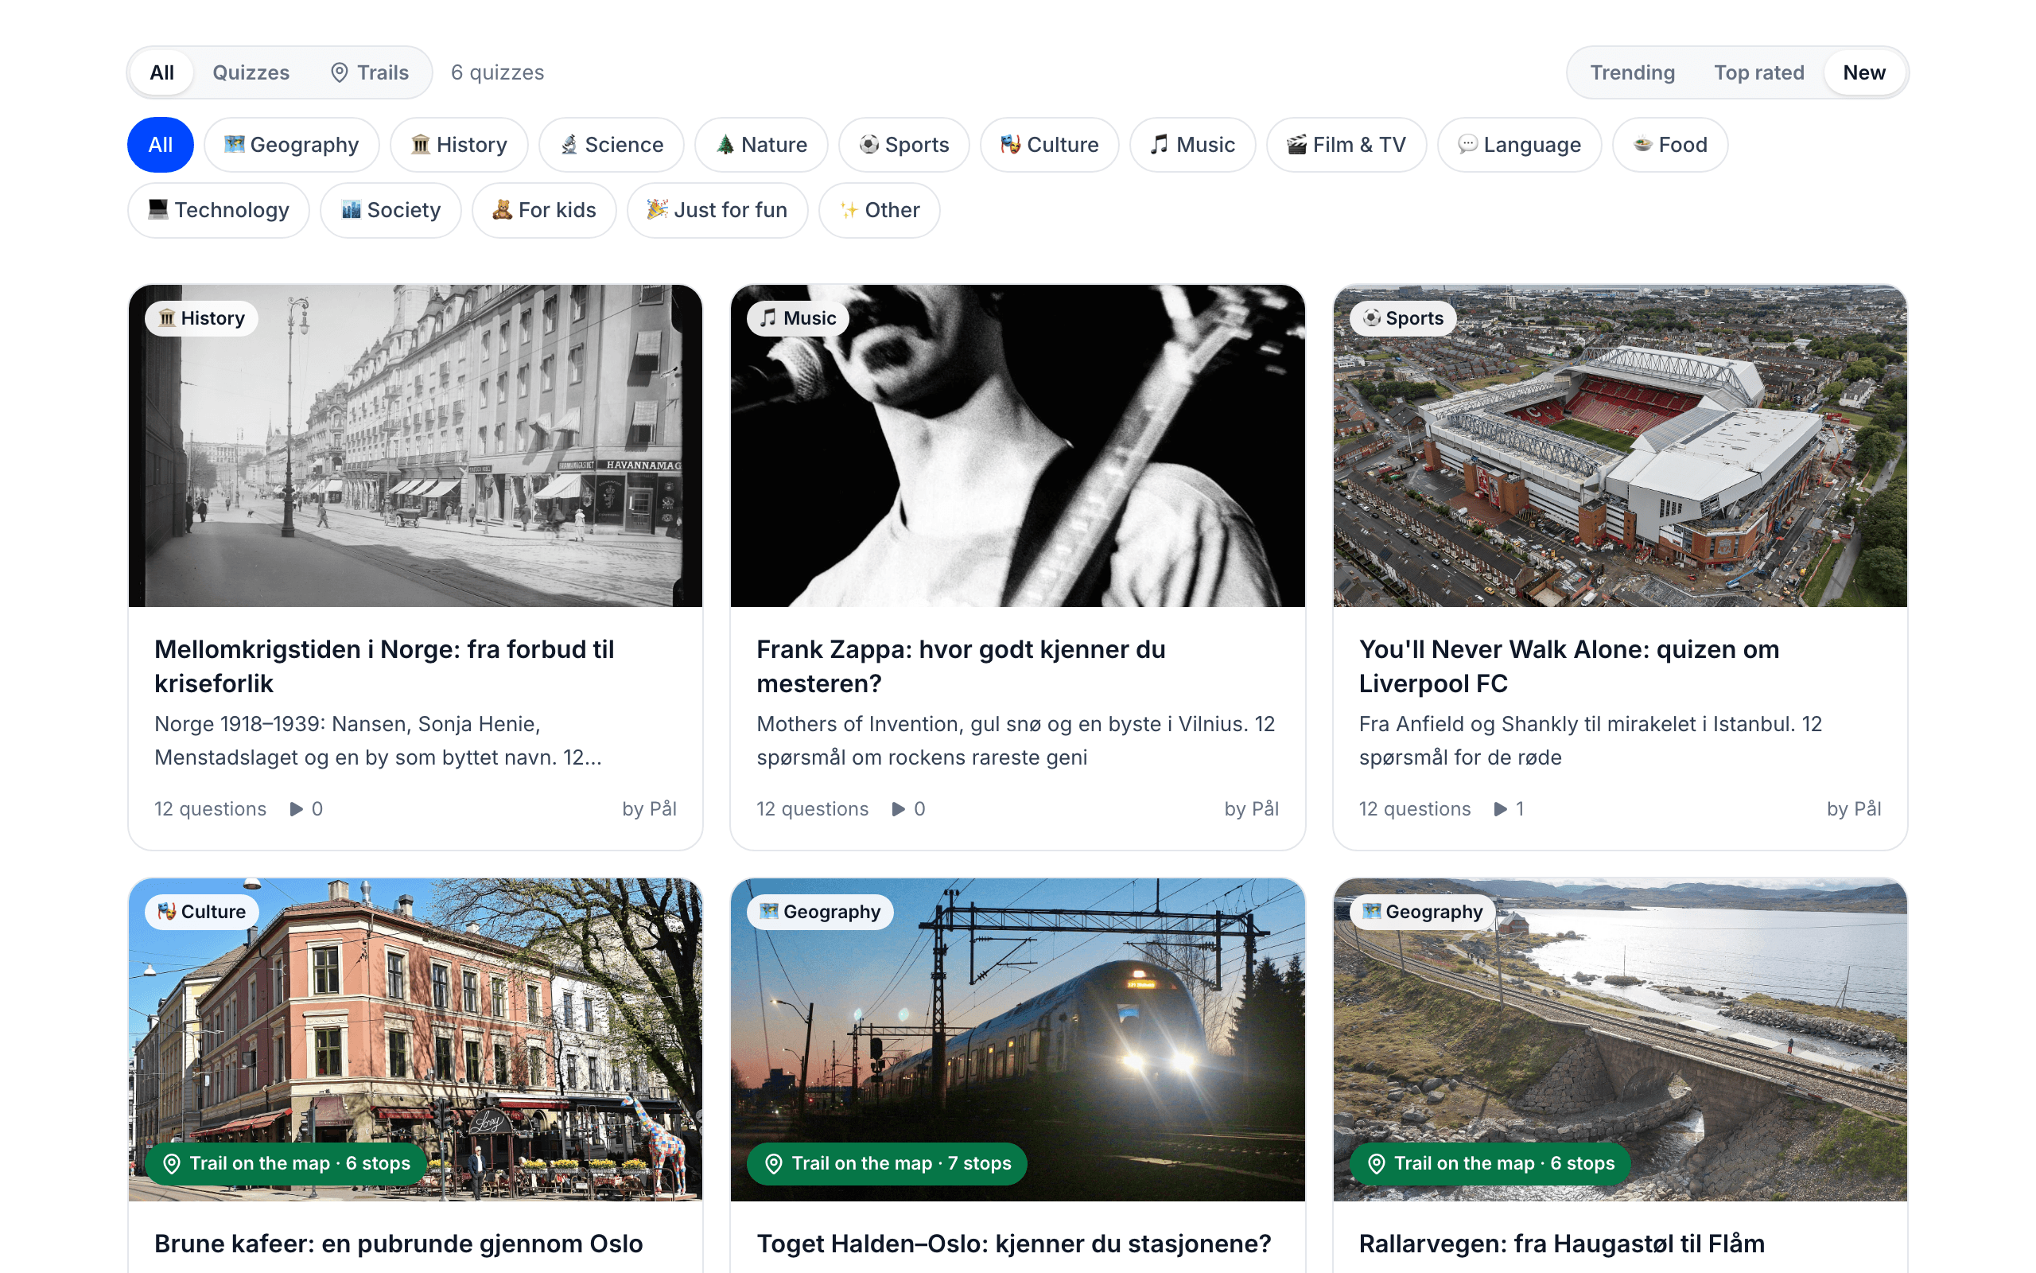Click the History badge on the Mellomkrigstiden card
This screenshot has width=2036, height=1273.
click(202, 318)
